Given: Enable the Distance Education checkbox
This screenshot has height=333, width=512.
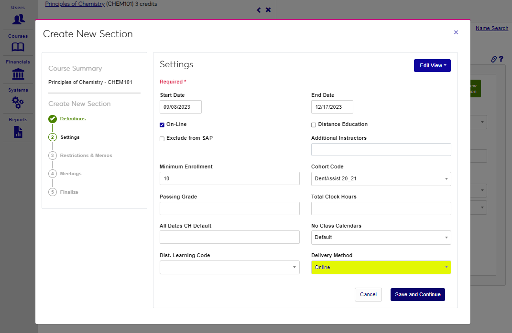Looking at the screenshot, I should [x=314, y=125].
